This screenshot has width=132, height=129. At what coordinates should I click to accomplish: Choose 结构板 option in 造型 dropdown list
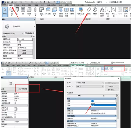tap(103, 103)
